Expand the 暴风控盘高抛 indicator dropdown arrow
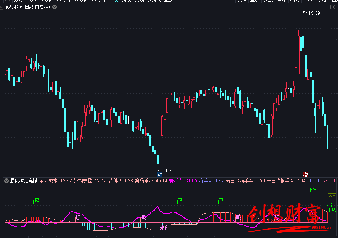Image resolution: width=338 pixels, height=238 pixels. click(x=6, y=181)
